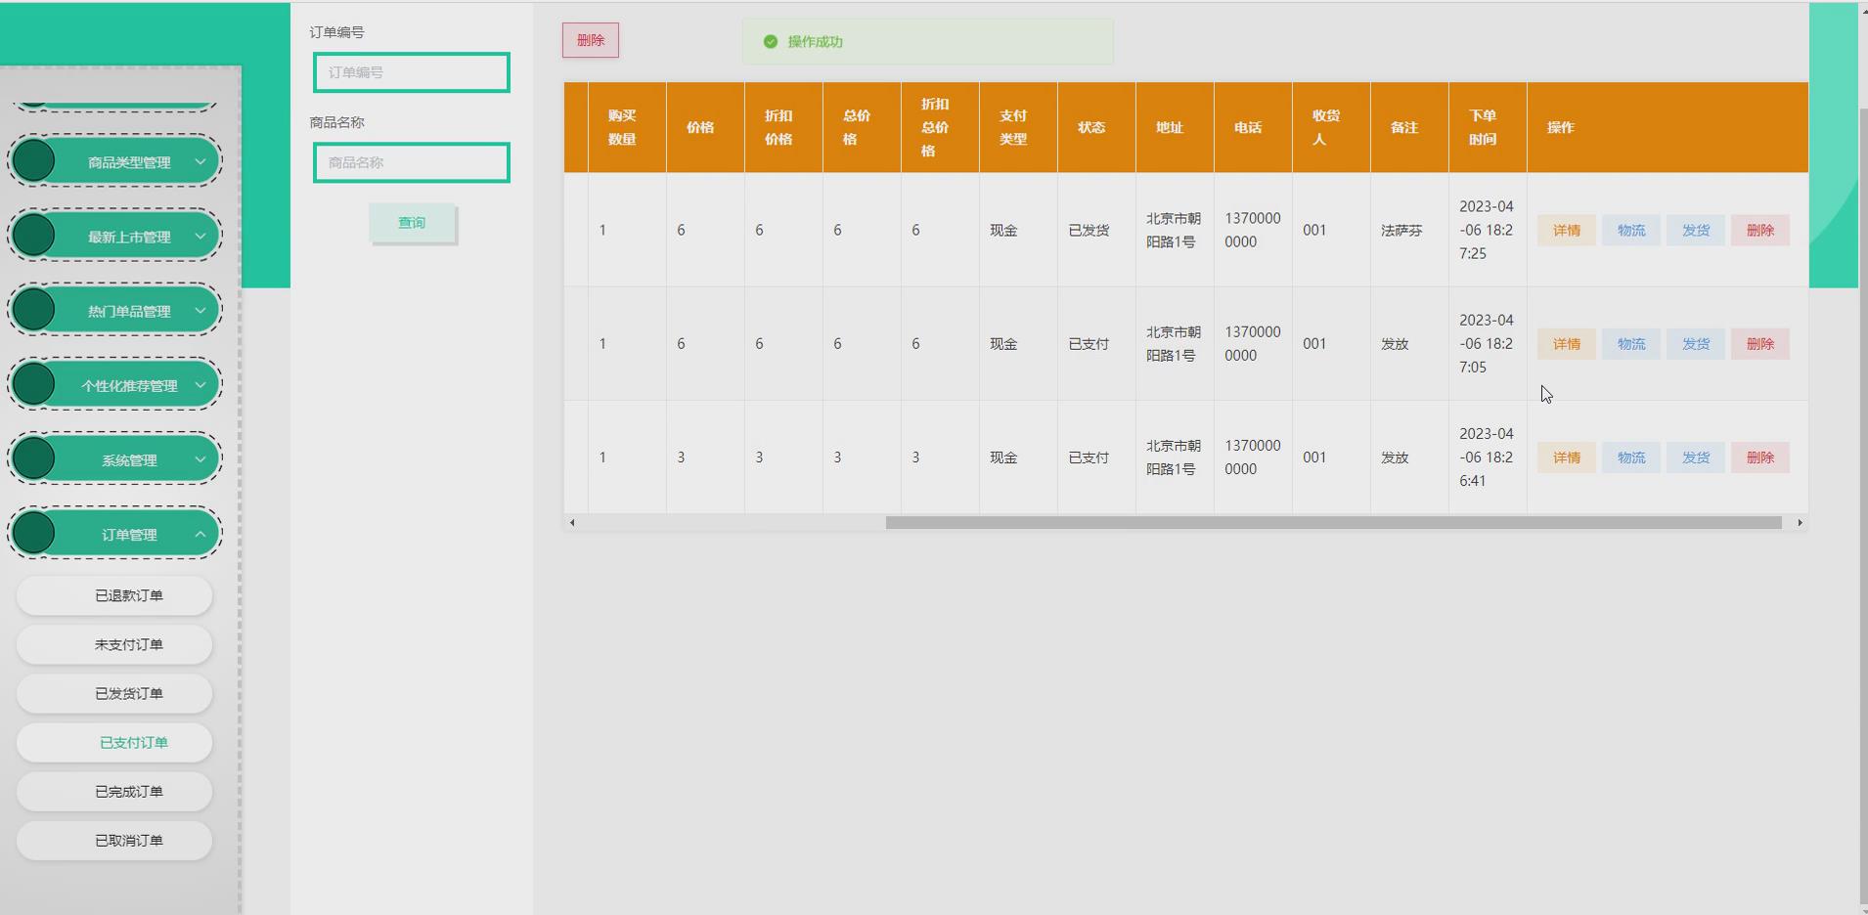Click the 地址 column header
Image resolution: width=1868 pixels, height=915 pixels.
[1175, 127]
